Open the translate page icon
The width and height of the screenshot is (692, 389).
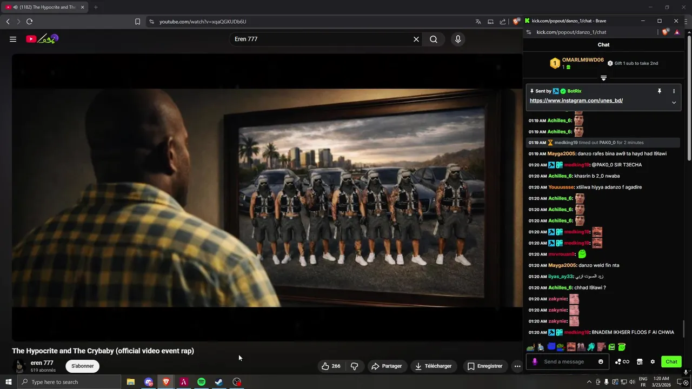click(478, 22)
